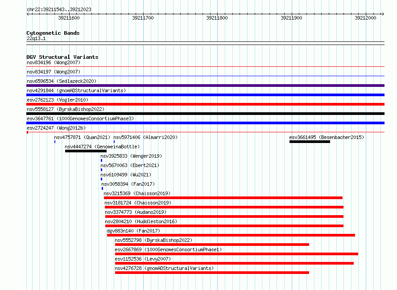397x290 pixels.
Task: Click the esv2762123 (Vogler2010) red bar
Action: [205, 104]
